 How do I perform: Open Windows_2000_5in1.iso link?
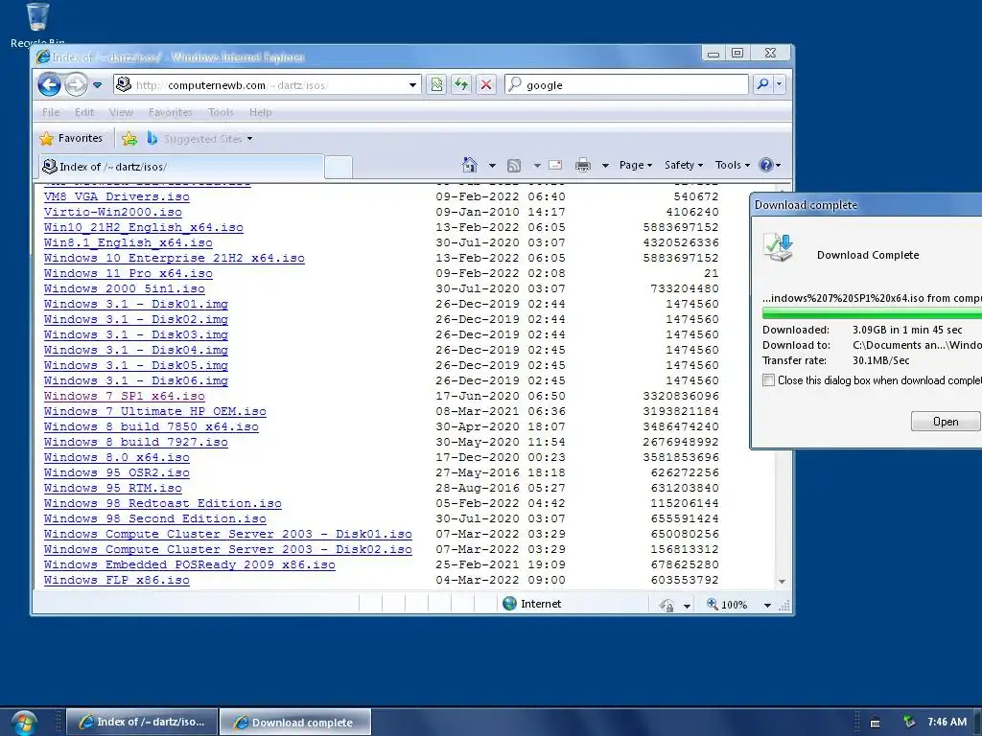click(x=124, y=288)
